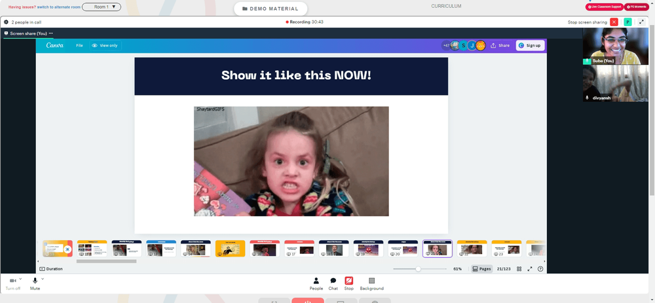Click Live Classroom Support button
This screenshot has width=655, height=303.
[605, 7]
